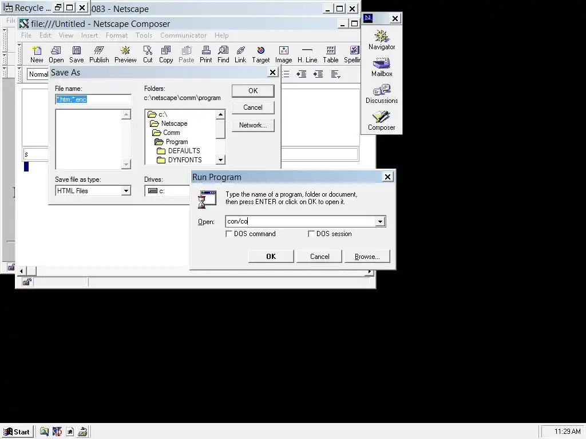This screenshot has height=439, width=586.
Task: Open the View menu in Composer
Action: tap(66, 35)
